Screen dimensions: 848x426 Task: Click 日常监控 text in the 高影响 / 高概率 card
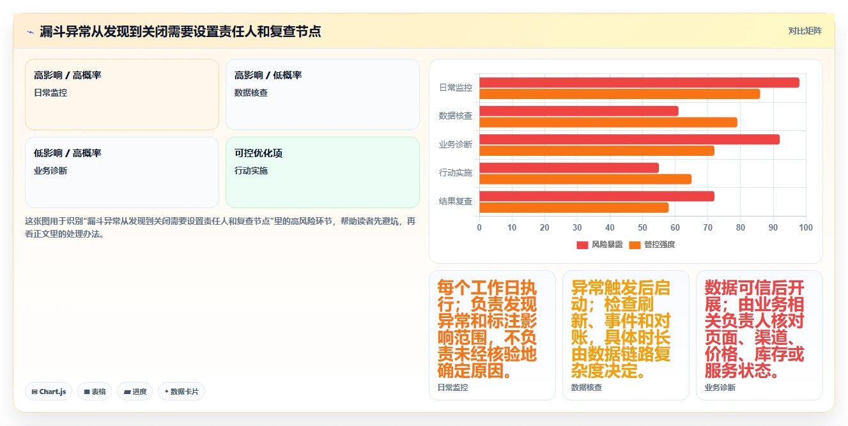click(50, 93)
